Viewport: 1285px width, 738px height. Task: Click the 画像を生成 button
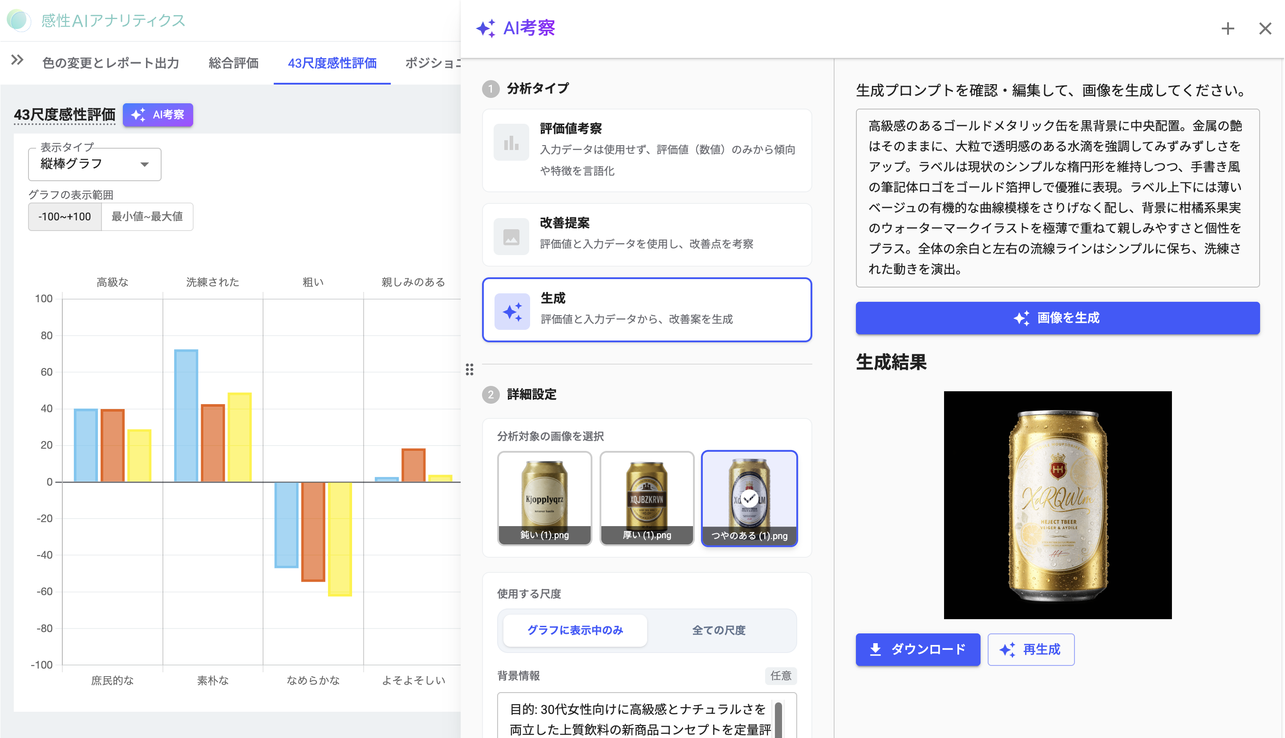pos(1057,318)
